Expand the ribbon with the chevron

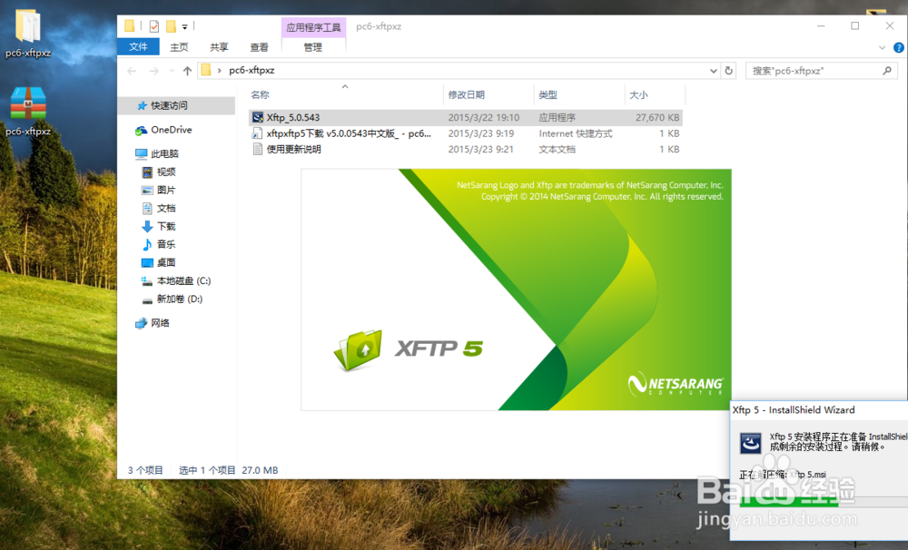[x=882, y=47]
